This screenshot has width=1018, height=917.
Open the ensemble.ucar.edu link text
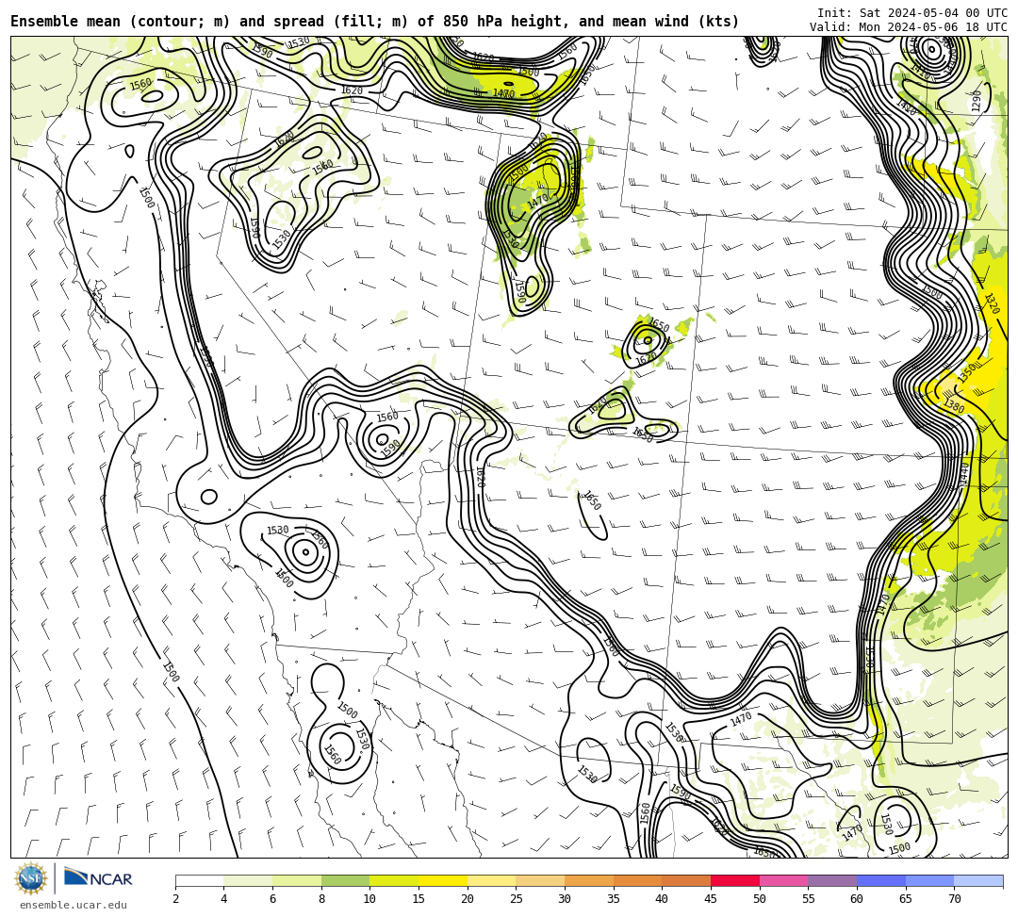point(74,905)
